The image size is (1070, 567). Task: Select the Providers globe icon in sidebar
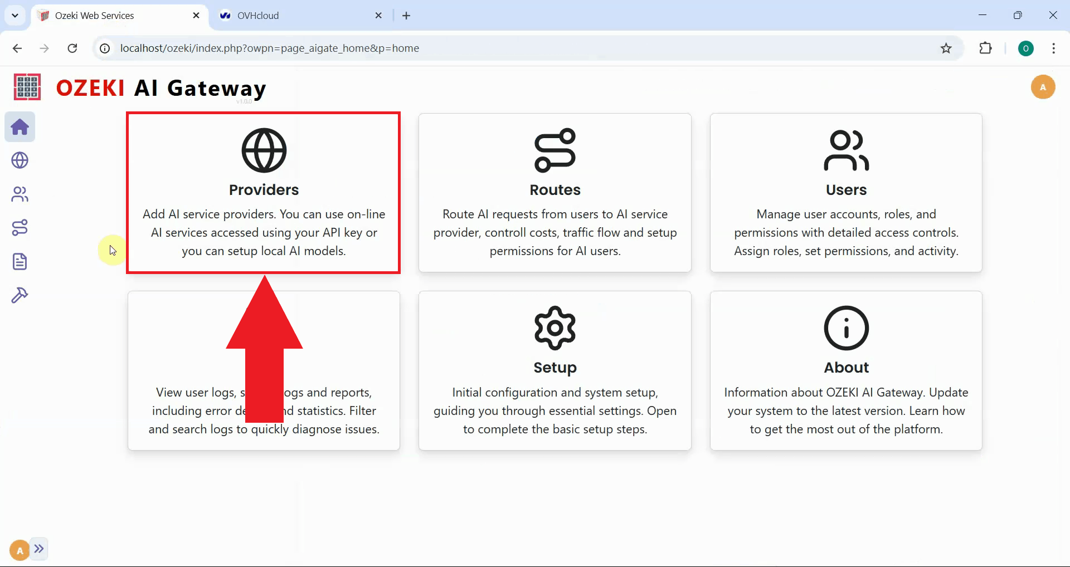point(20,160)
